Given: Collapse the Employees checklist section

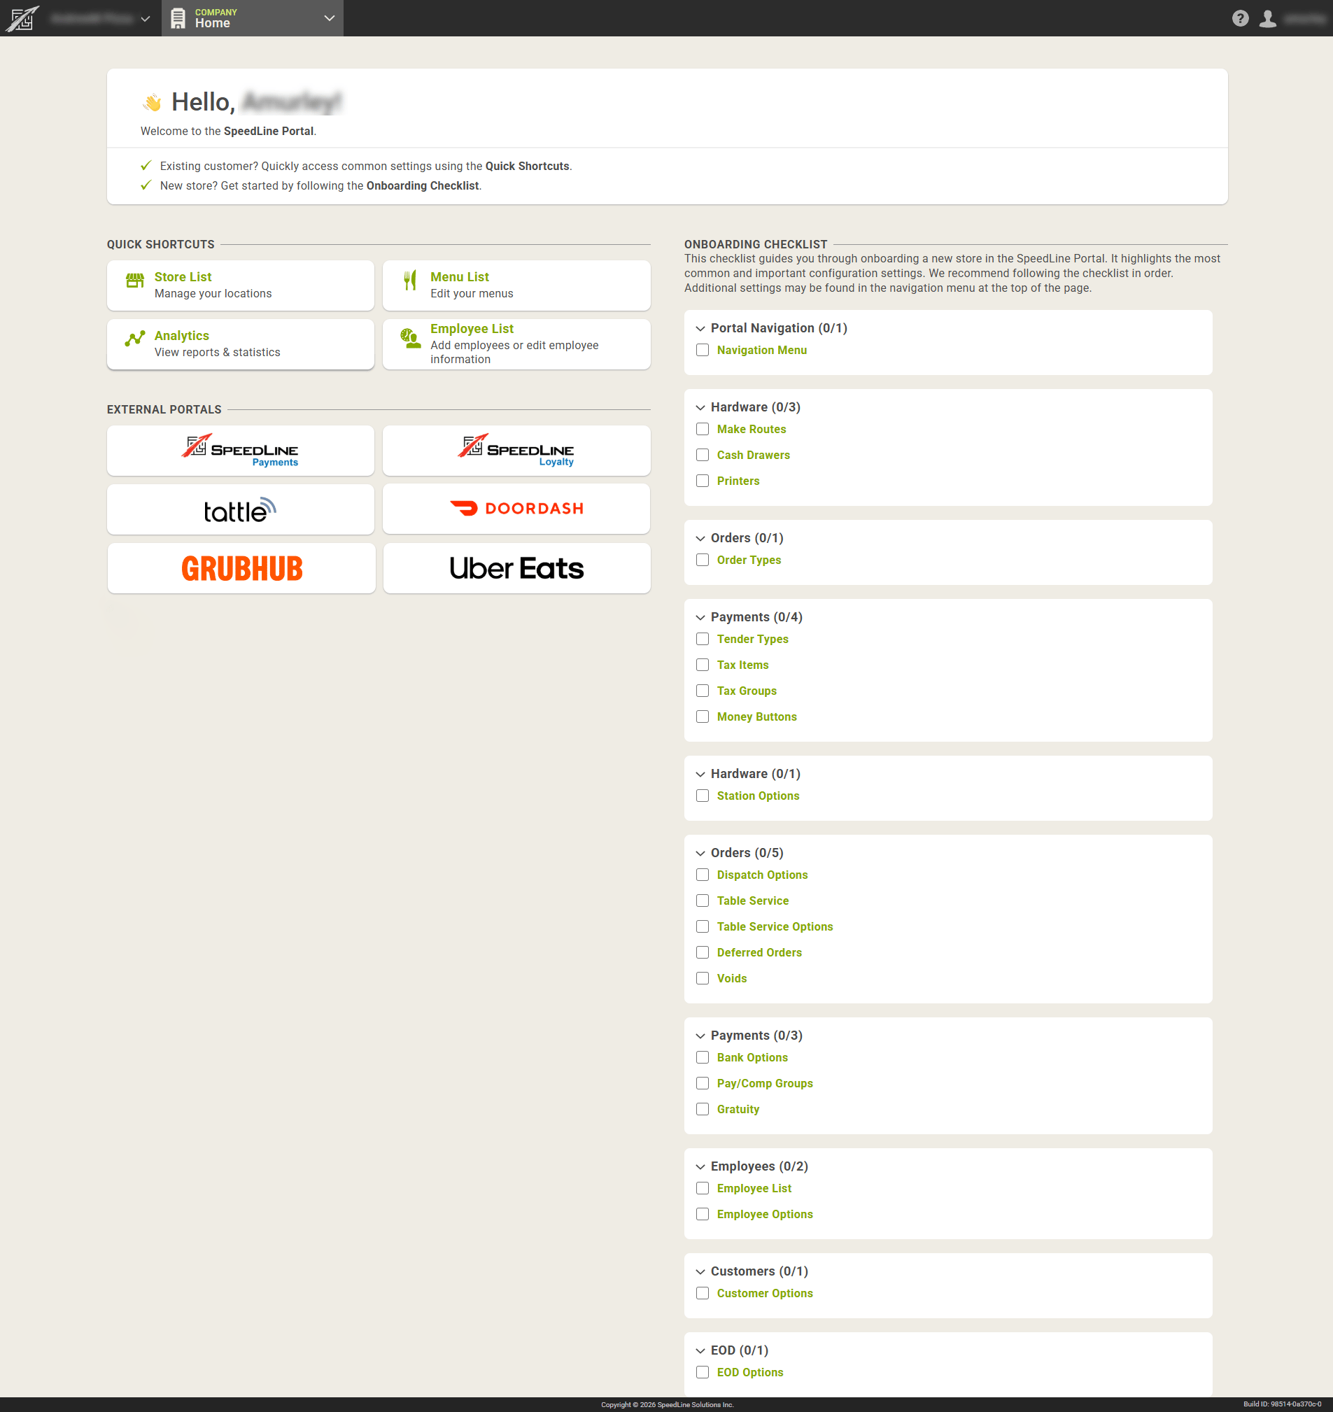Looking at the screenshot, I should pyautogui.click(x=700, y=1167).
